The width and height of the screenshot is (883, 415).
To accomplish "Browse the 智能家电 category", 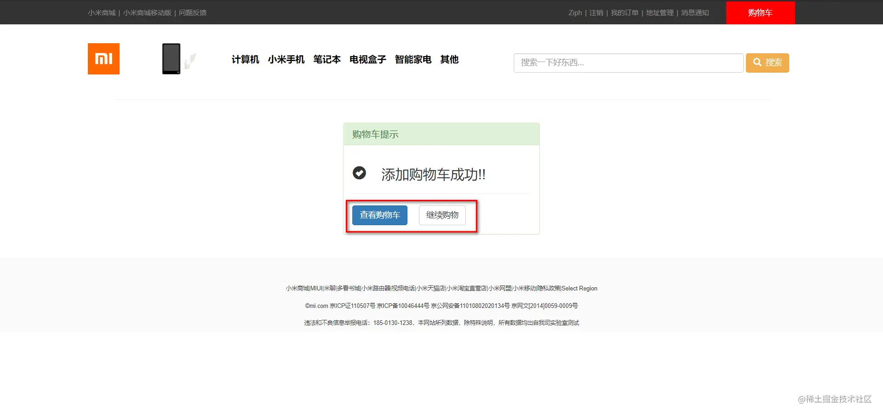I will [x=413, y=60].
